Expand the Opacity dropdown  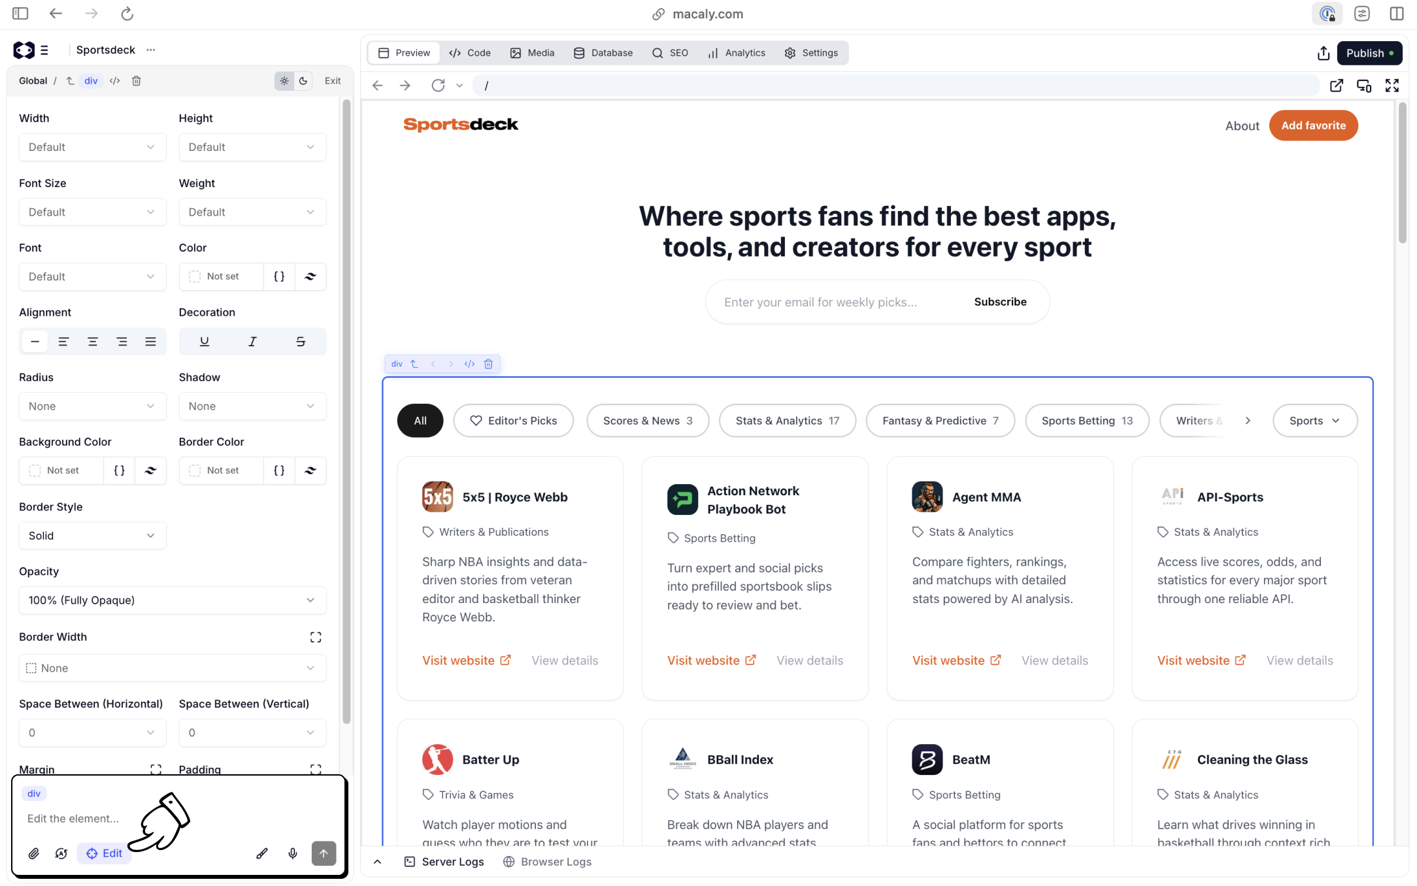[172, 600]
